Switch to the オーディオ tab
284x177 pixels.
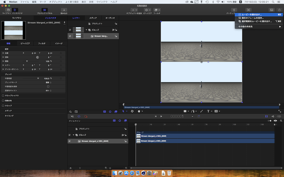pos(110,18)
